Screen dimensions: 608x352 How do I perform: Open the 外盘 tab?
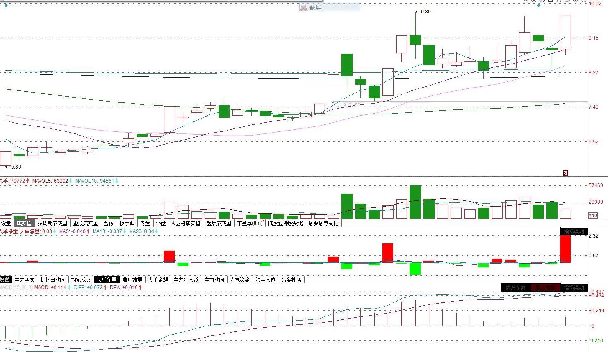tap(161, 223)
